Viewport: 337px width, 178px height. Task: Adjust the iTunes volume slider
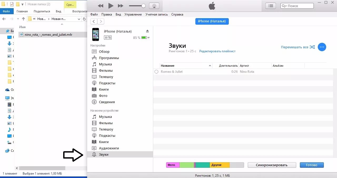pos(137,6)
